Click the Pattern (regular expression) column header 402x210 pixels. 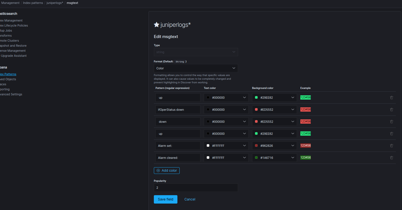coord(172,88)
